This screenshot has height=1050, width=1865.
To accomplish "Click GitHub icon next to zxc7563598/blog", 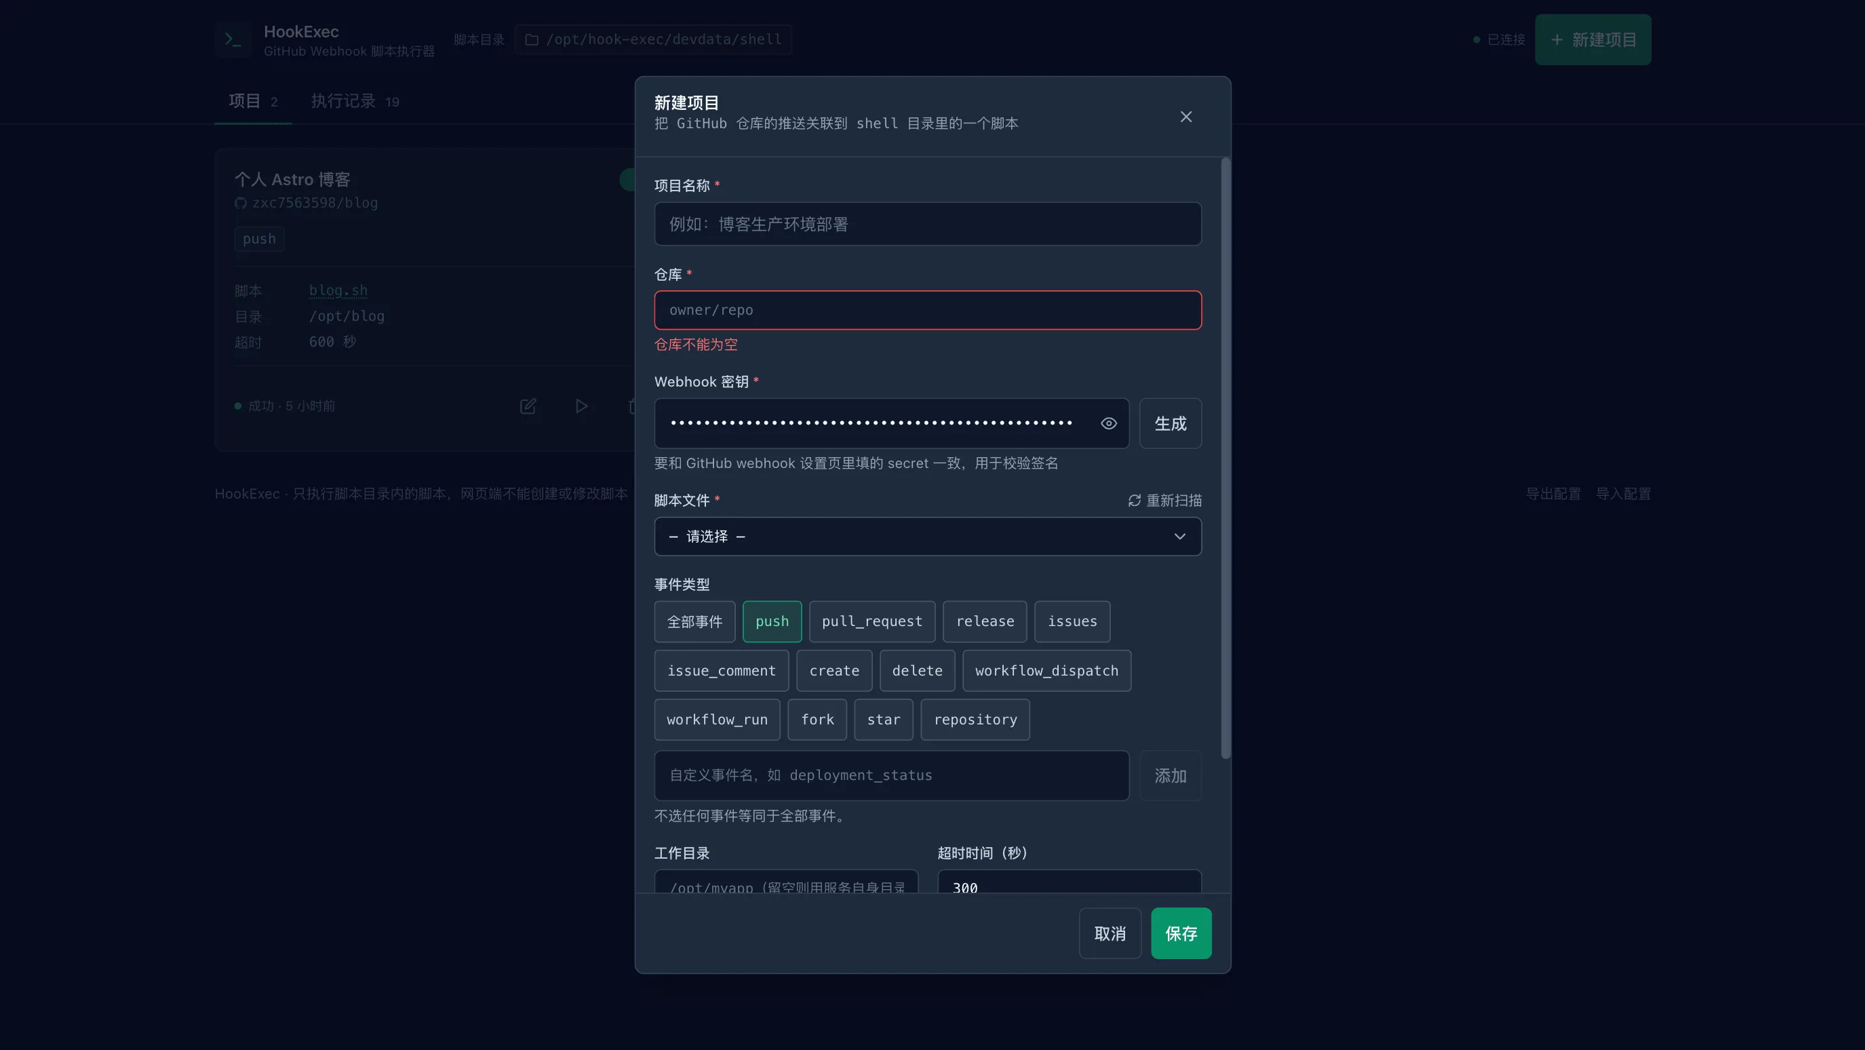I will point(240,203).
